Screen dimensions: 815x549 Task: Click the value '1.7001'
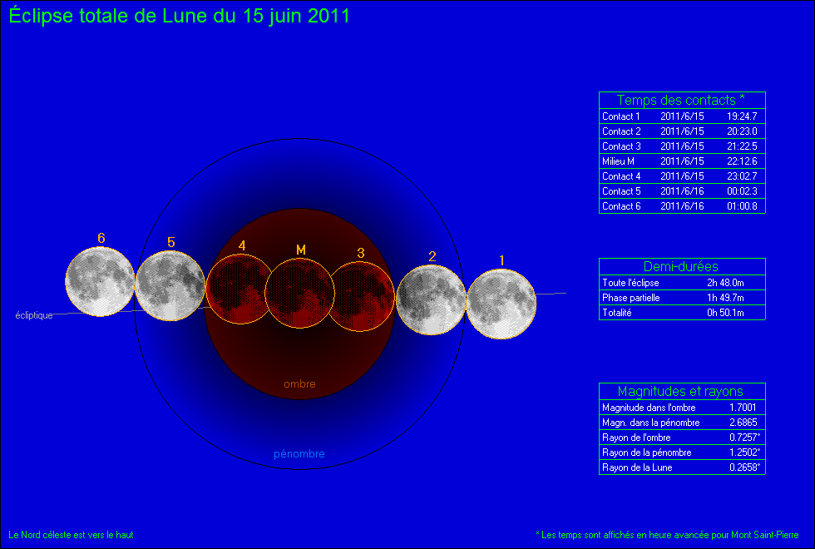(x=743, y=408)
